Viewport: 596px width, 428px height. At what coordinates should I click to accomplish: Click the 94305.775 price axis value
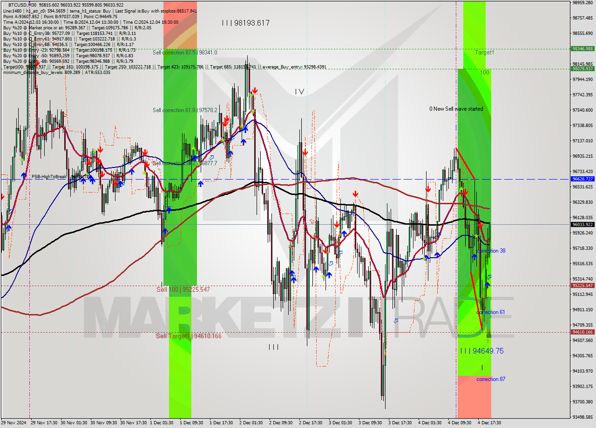pos(582,355)
